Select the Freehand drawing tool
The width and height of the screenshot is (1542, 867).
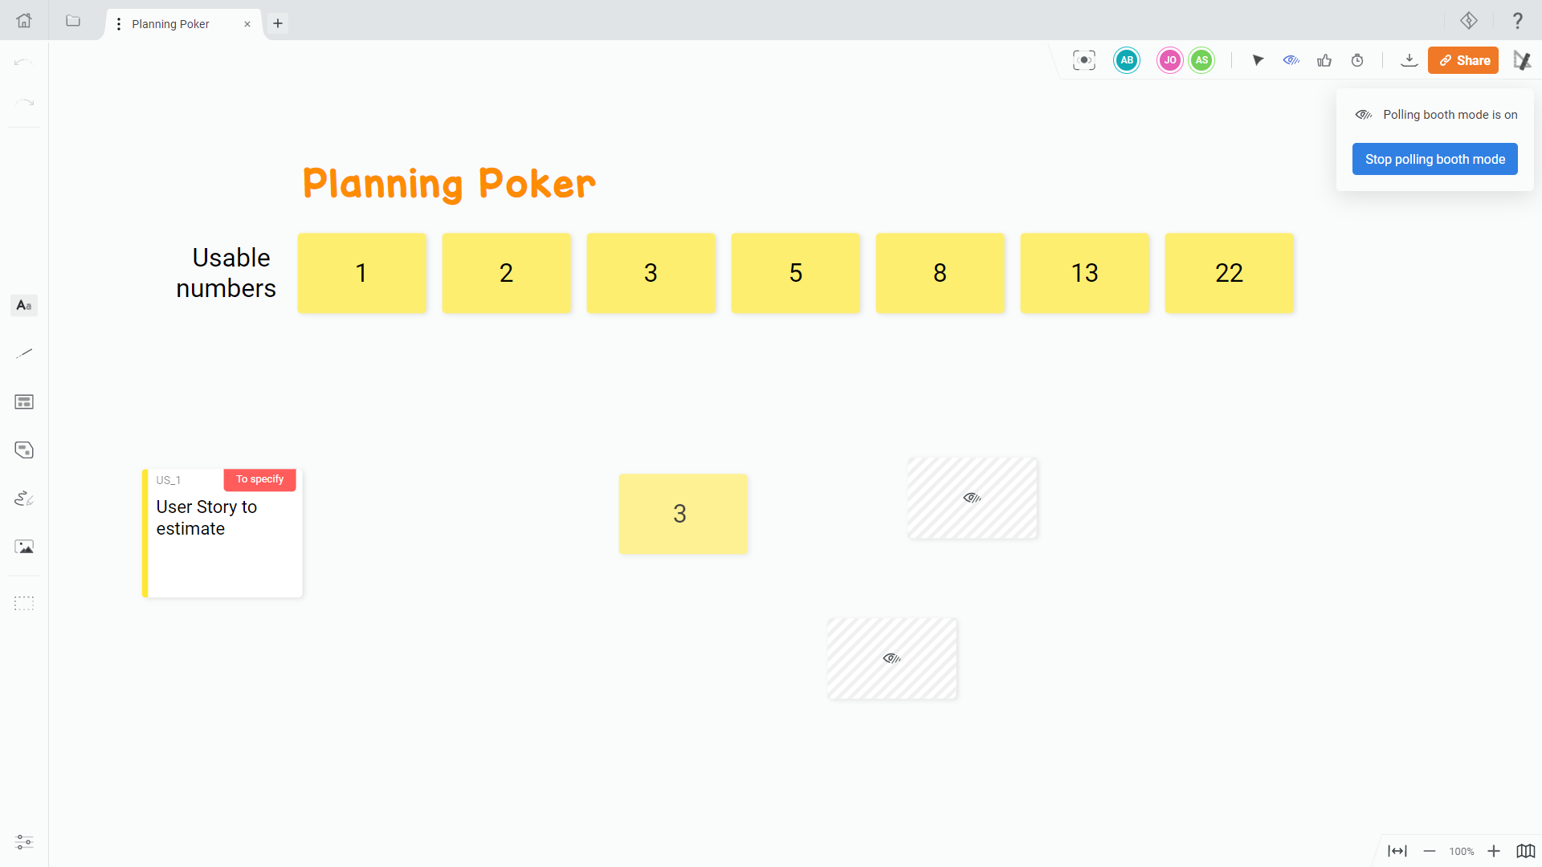pos(23,499)
